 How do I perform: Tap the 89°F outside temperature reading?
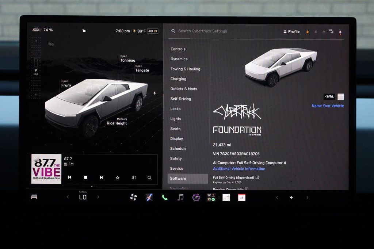coord(141,31)
